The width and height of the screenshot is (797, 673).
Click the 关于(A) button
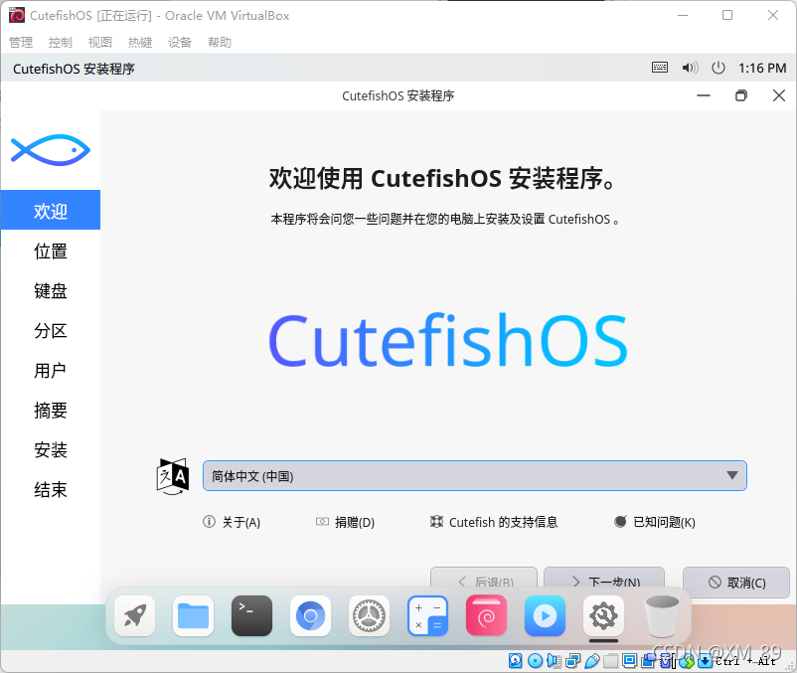[x=232, y=522]
